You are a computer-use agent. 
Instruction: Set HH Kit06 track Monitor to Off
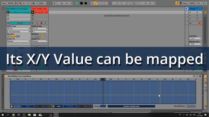point(42,36)
